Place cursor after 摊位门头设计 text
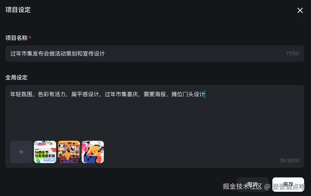The width and height of the screenshot is (311, 196). 205,94
